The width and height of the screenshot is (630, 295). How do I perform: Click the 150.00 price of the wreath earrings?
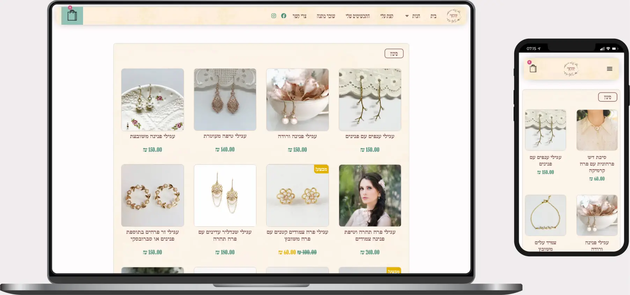coord(153,252)
